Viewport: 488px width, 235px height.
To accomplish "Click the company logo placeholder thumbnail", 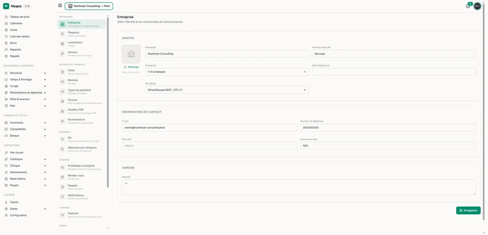I will coord(131,54).
